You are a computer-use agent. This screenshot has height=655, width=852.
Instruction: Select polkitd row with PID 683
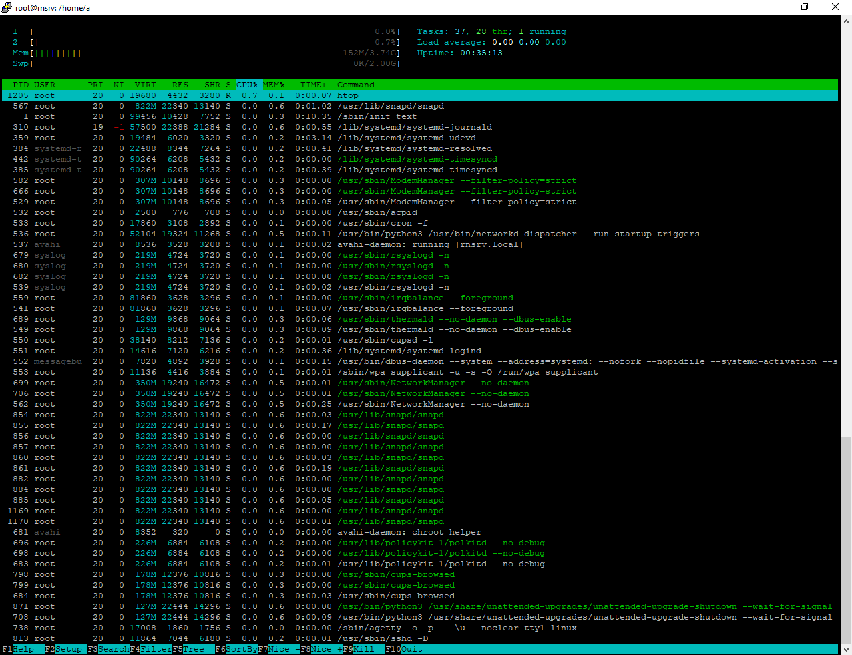tap(420, 564)
